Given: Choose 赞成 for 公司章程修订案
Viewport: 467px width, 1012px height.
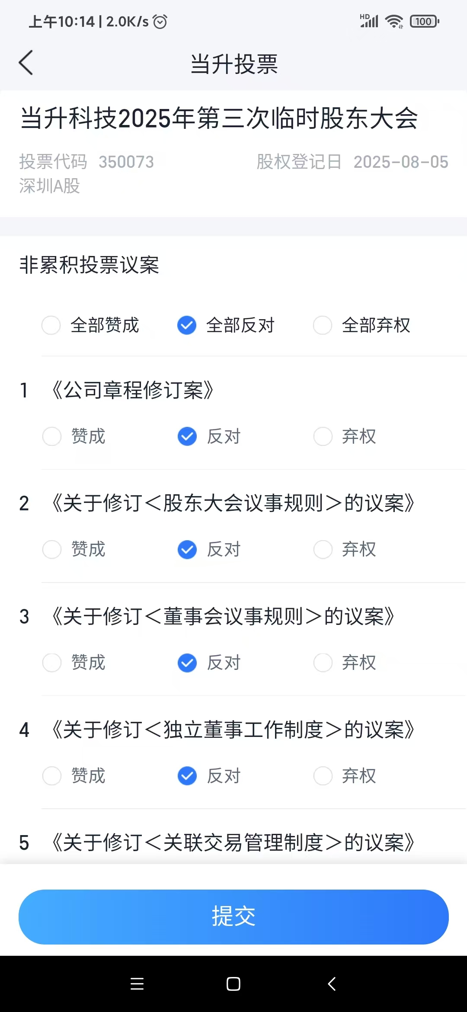Looking at the screenshot, I should pyautogui.click(x=74, y=436).
